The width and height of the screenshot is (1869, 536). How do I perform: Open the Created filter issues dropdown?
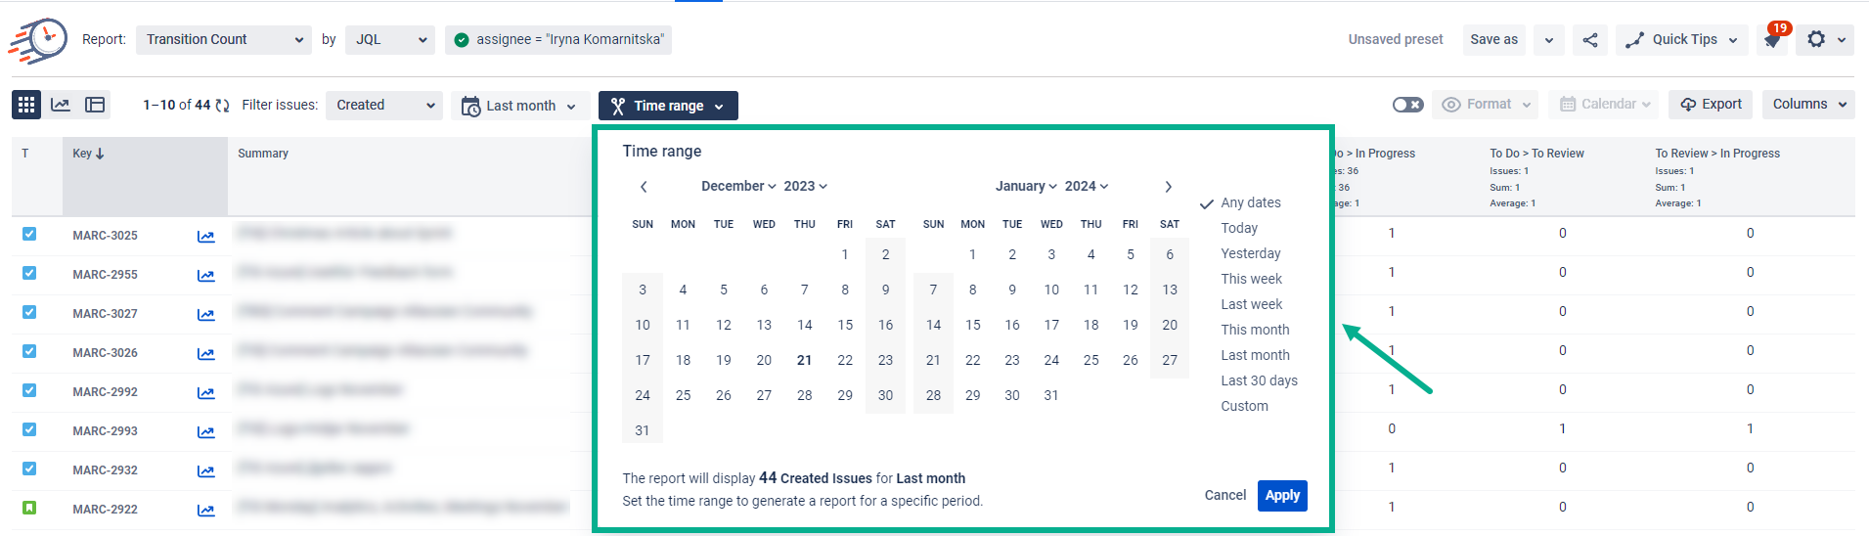(384, 106)
